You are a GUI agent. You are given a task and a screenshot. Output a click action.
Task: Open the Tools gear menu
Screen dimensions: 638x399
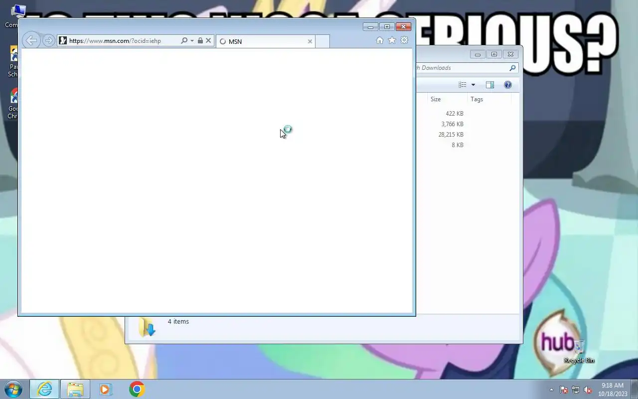(404, 40)
